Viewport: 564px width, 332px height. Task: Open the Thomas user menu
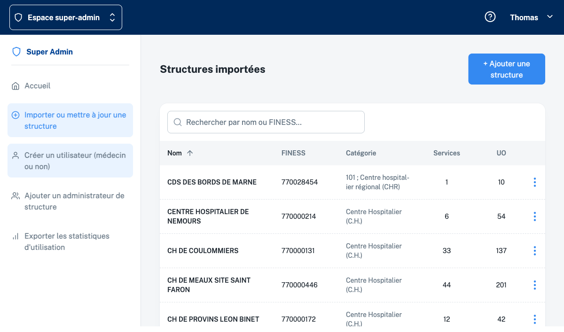pos(531,17)
